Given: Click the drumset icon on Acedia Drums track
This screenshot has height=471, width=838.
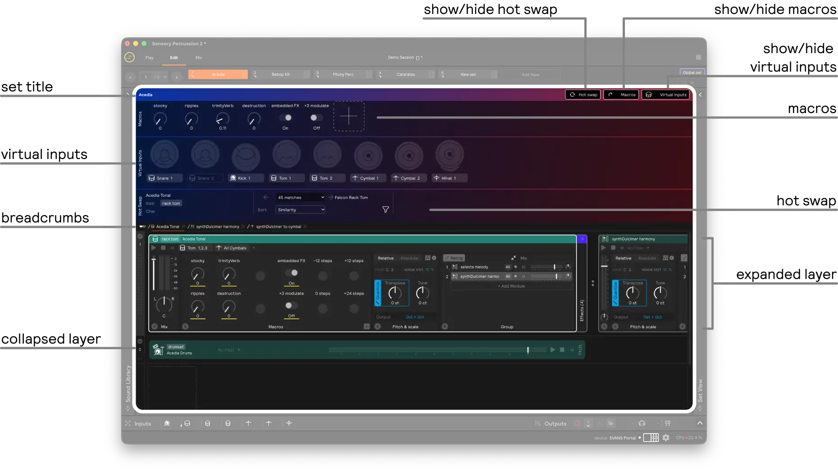Looking at the screenshot, I should 159,349.
